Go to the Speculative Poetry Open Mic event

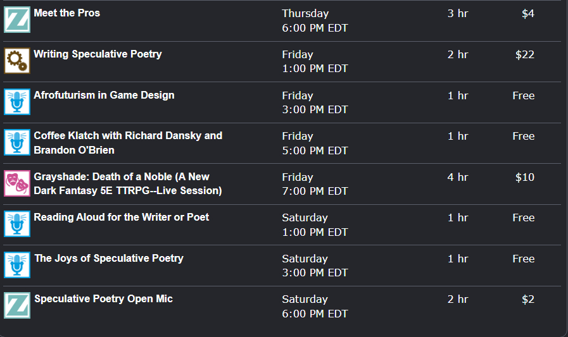[103, 299]
